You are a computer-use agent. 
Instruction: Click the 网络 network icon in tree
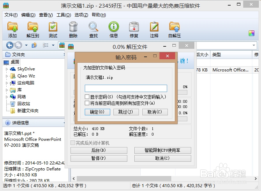[x=13, y=97]
